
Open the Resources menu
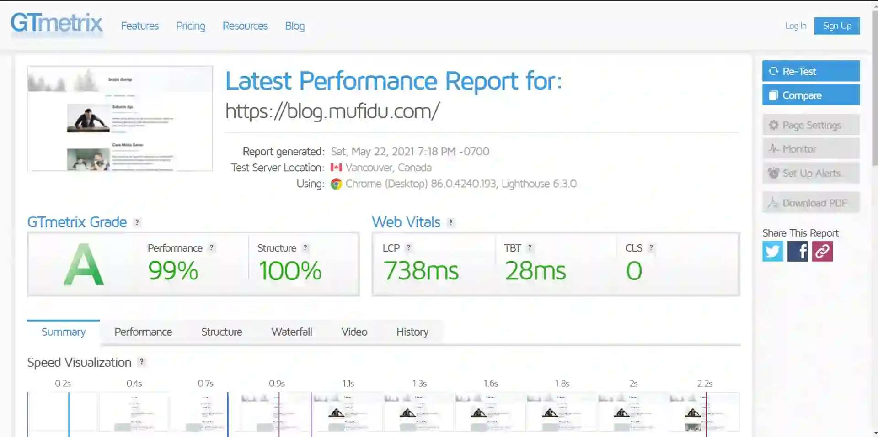(x=245, y=26)
